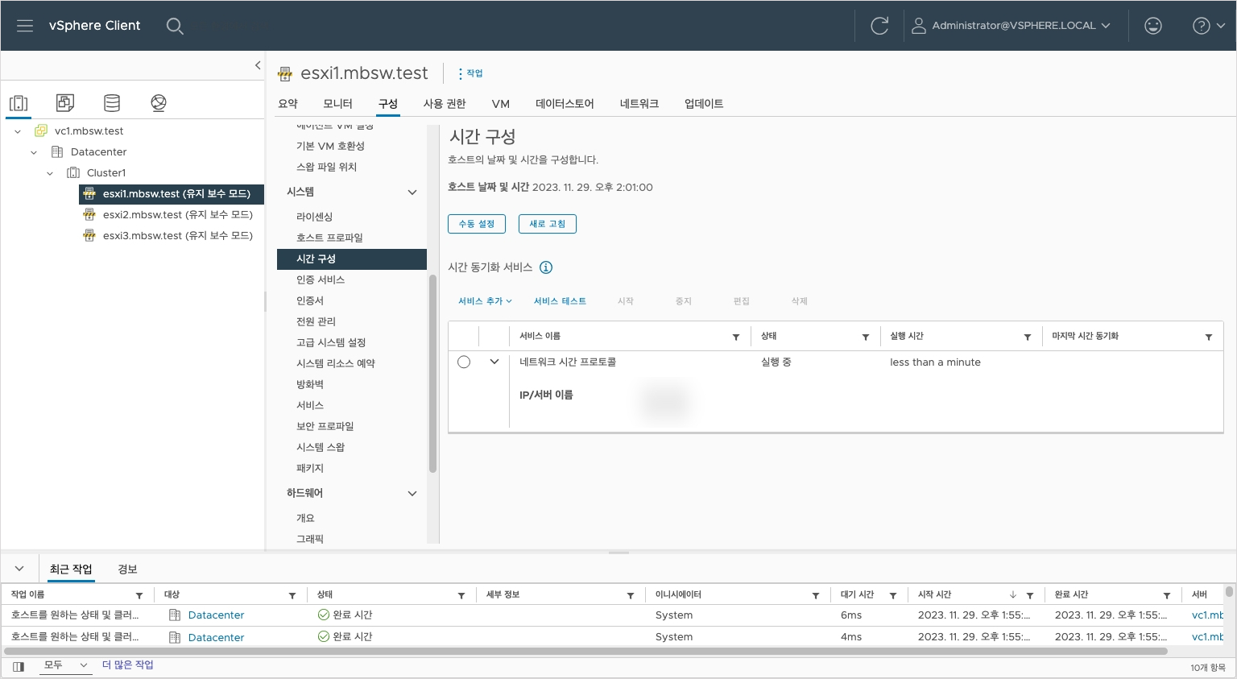Filter the 완료 시간 column
Screen dimensions: 1237x679
pos(1167,596)
